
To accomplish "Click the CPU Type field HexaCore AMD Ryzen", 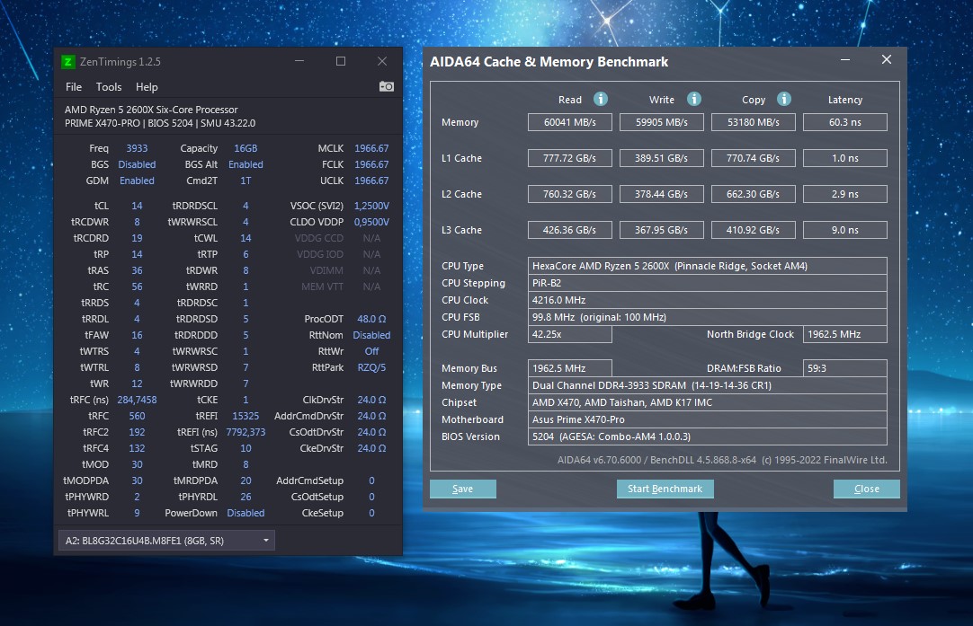I will [708, 266].
